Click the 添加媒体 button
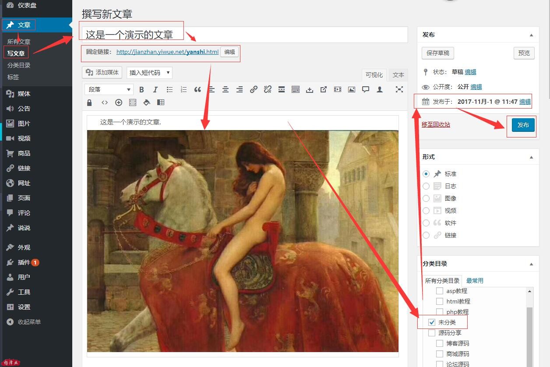The image size is (550, 367). click(102, 73)
